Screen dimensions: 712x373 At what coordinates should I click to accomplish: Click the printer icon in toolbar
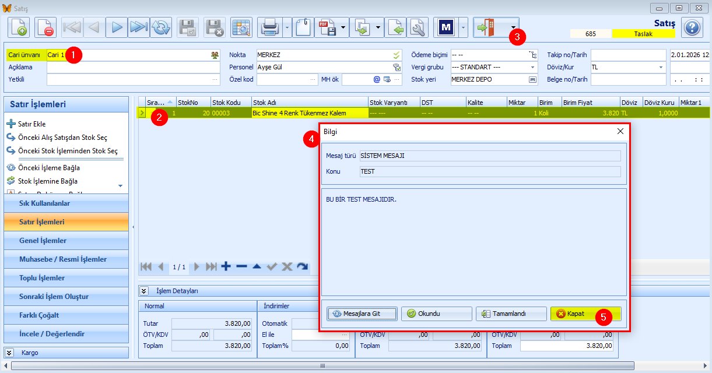[271, 27]
